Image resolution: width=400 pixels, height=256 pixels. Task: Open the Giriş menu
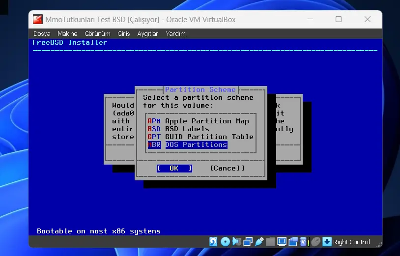click(124, 33)
